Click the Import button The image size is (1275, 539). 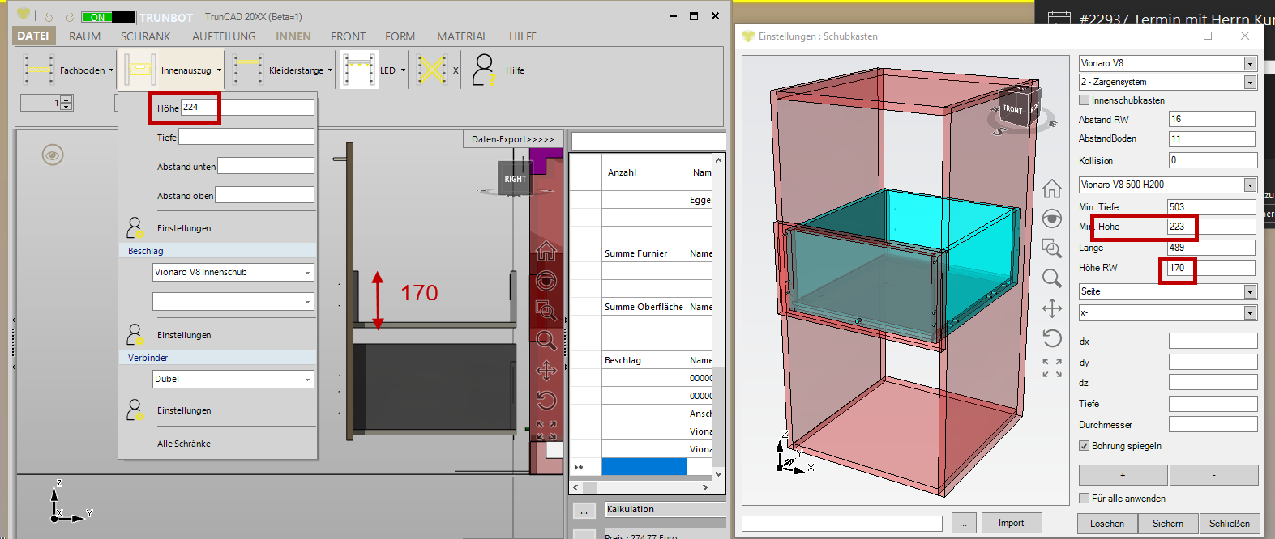tap(1011, 523)
